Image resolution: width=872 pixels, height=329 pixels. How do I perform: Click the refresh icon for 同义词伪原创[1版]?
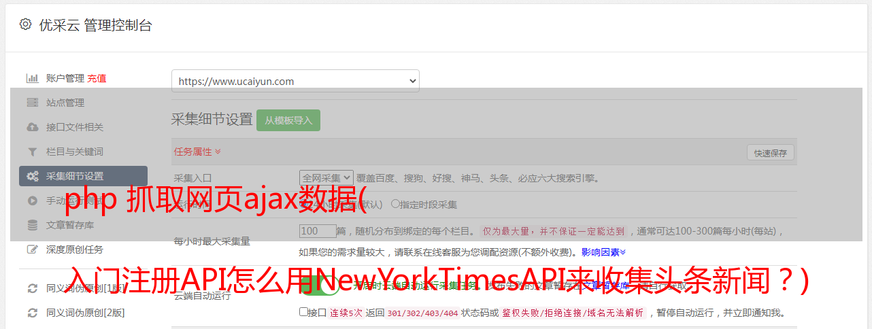coord(32,288)
